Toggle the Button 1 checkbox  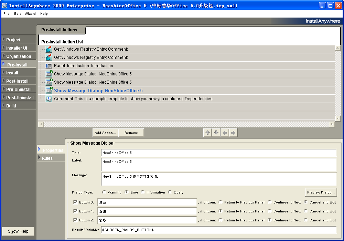tap(75, 211)
